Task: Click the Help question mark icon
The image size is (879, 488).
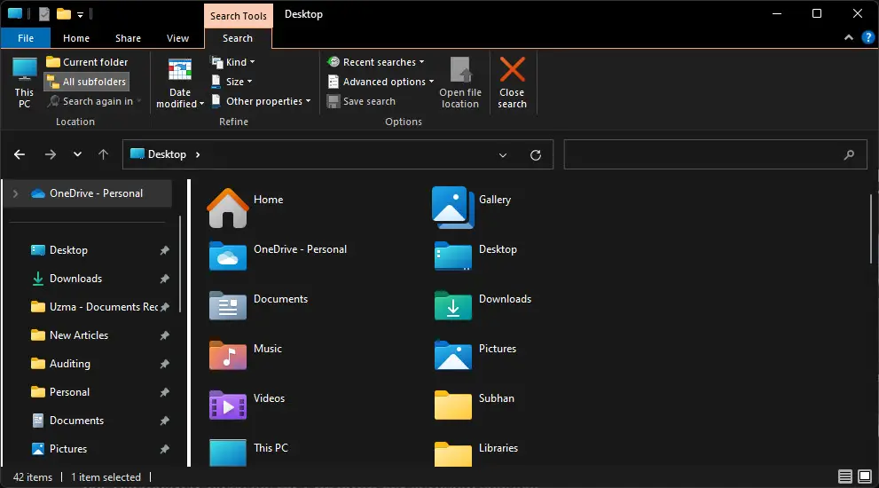Action: [867, 37]
